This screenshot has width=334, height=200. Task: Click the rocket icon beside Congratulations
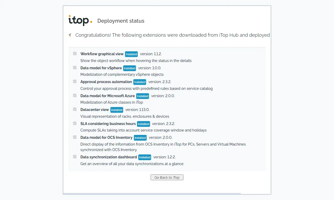70,35
